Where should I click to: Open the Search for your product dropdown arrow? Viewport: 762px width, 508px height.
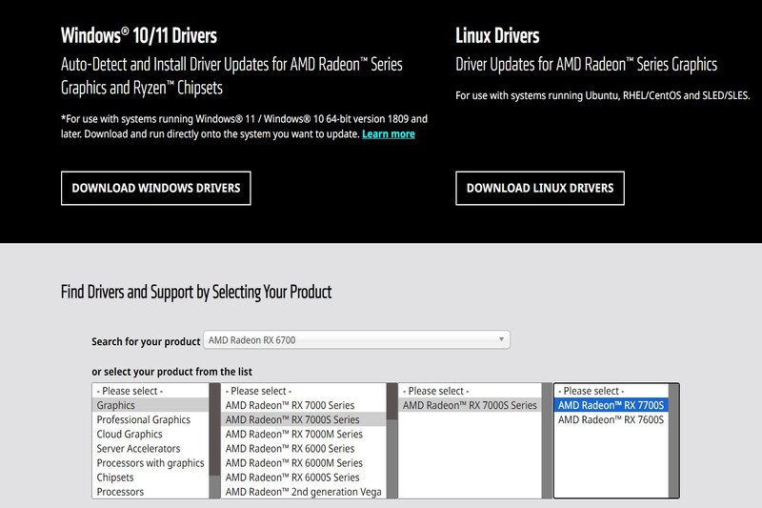click(x=501, y=339)
